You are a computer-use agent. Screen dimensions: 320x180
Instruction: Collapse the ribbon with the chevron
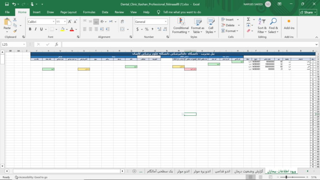click(x=317, y=37)
